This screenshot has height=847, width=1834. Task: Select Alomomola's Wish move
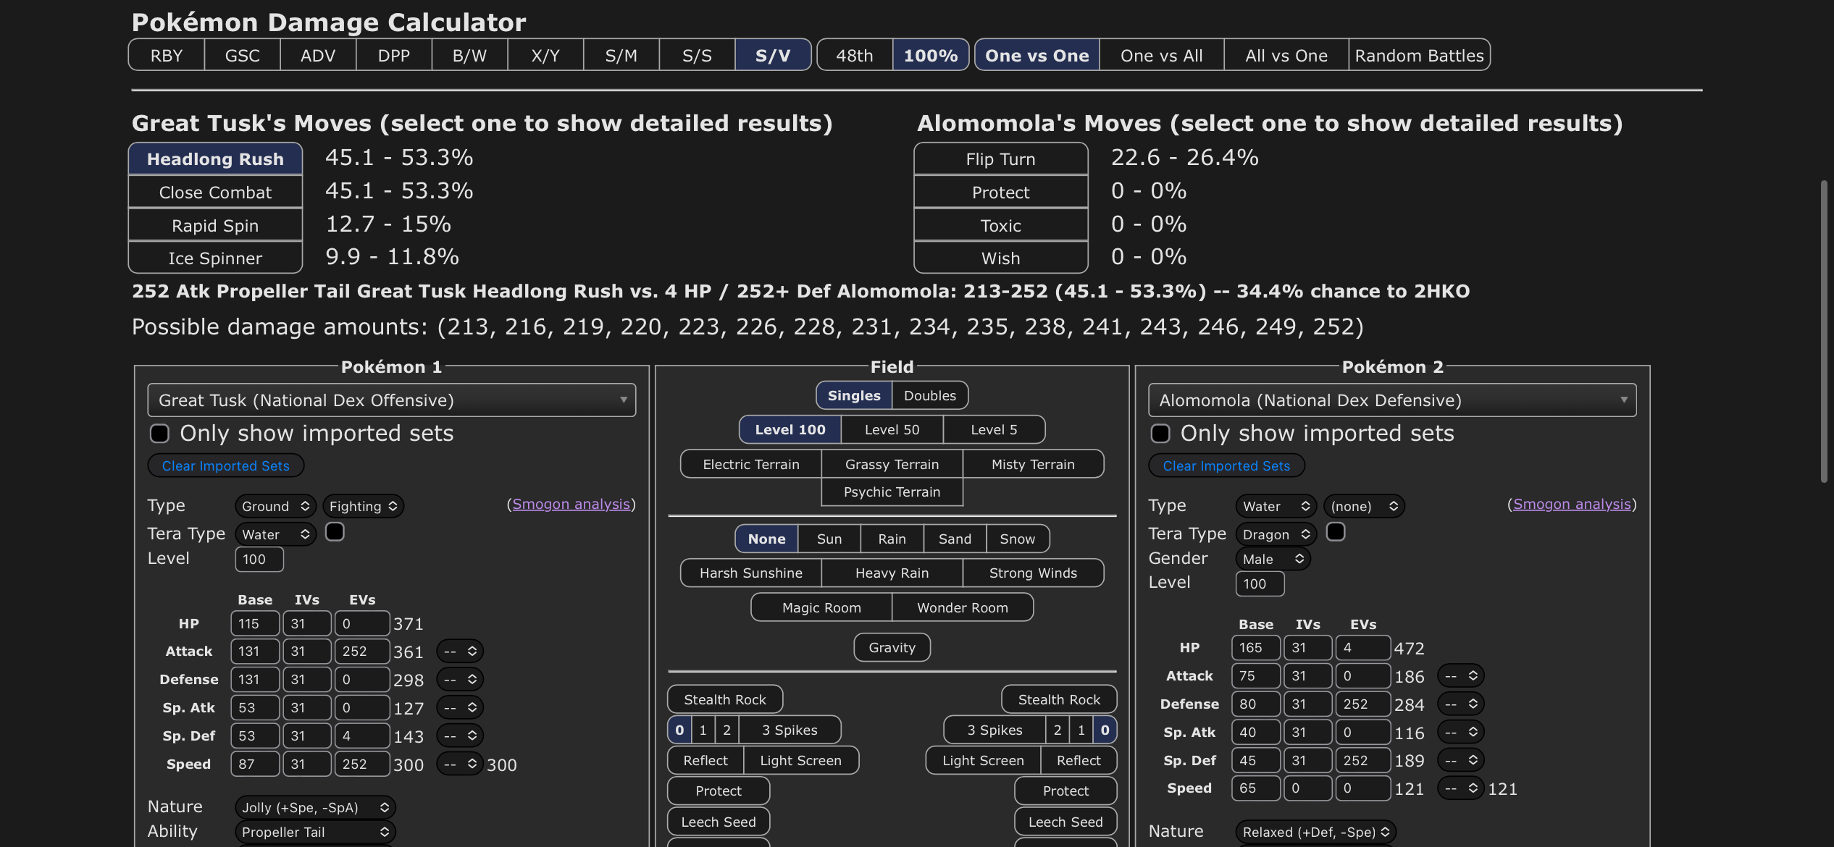(1000, 258)
